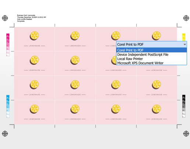Select the magenta color calibration bar
This screenshot has width=190, height=149.
(8, 45)
